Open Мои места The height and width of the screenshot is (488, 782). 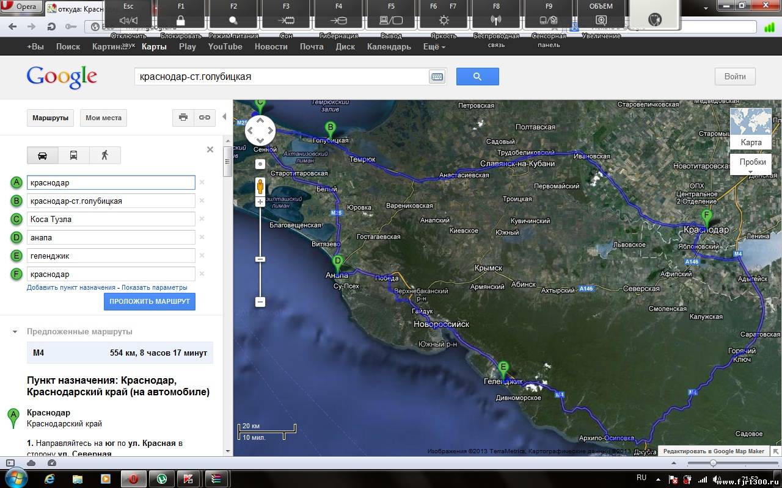coord(103,118)
